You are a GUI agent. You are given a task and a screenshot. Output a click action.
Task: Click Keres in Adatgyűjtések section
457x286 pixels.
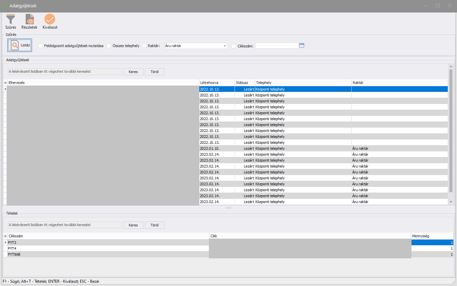(133, 72)
